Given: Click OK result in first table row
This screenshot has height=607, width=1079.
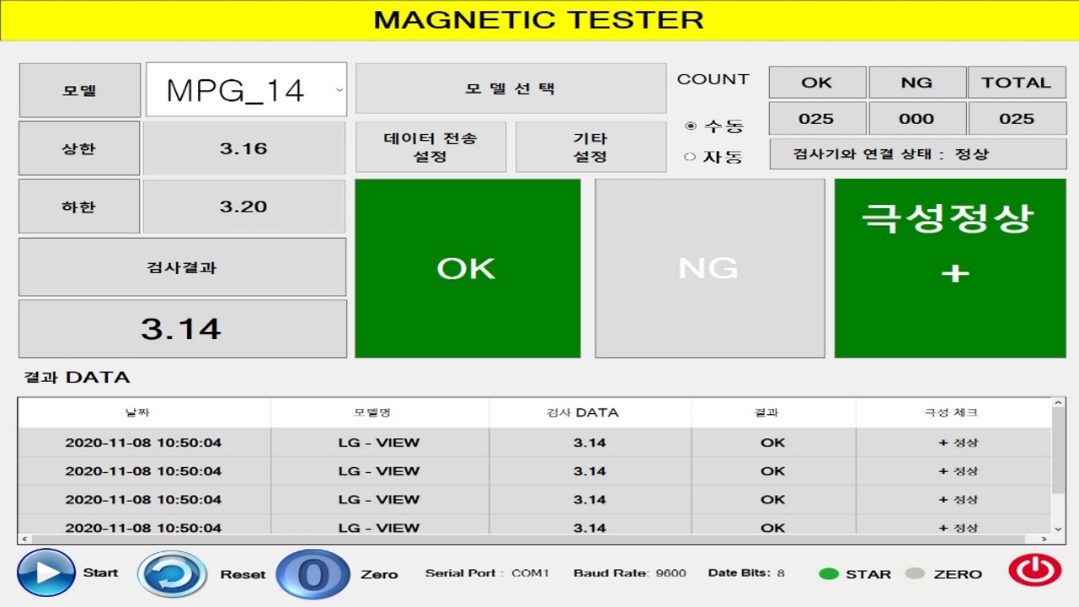Looking at the screenshot, I should [x=773, y=443].
